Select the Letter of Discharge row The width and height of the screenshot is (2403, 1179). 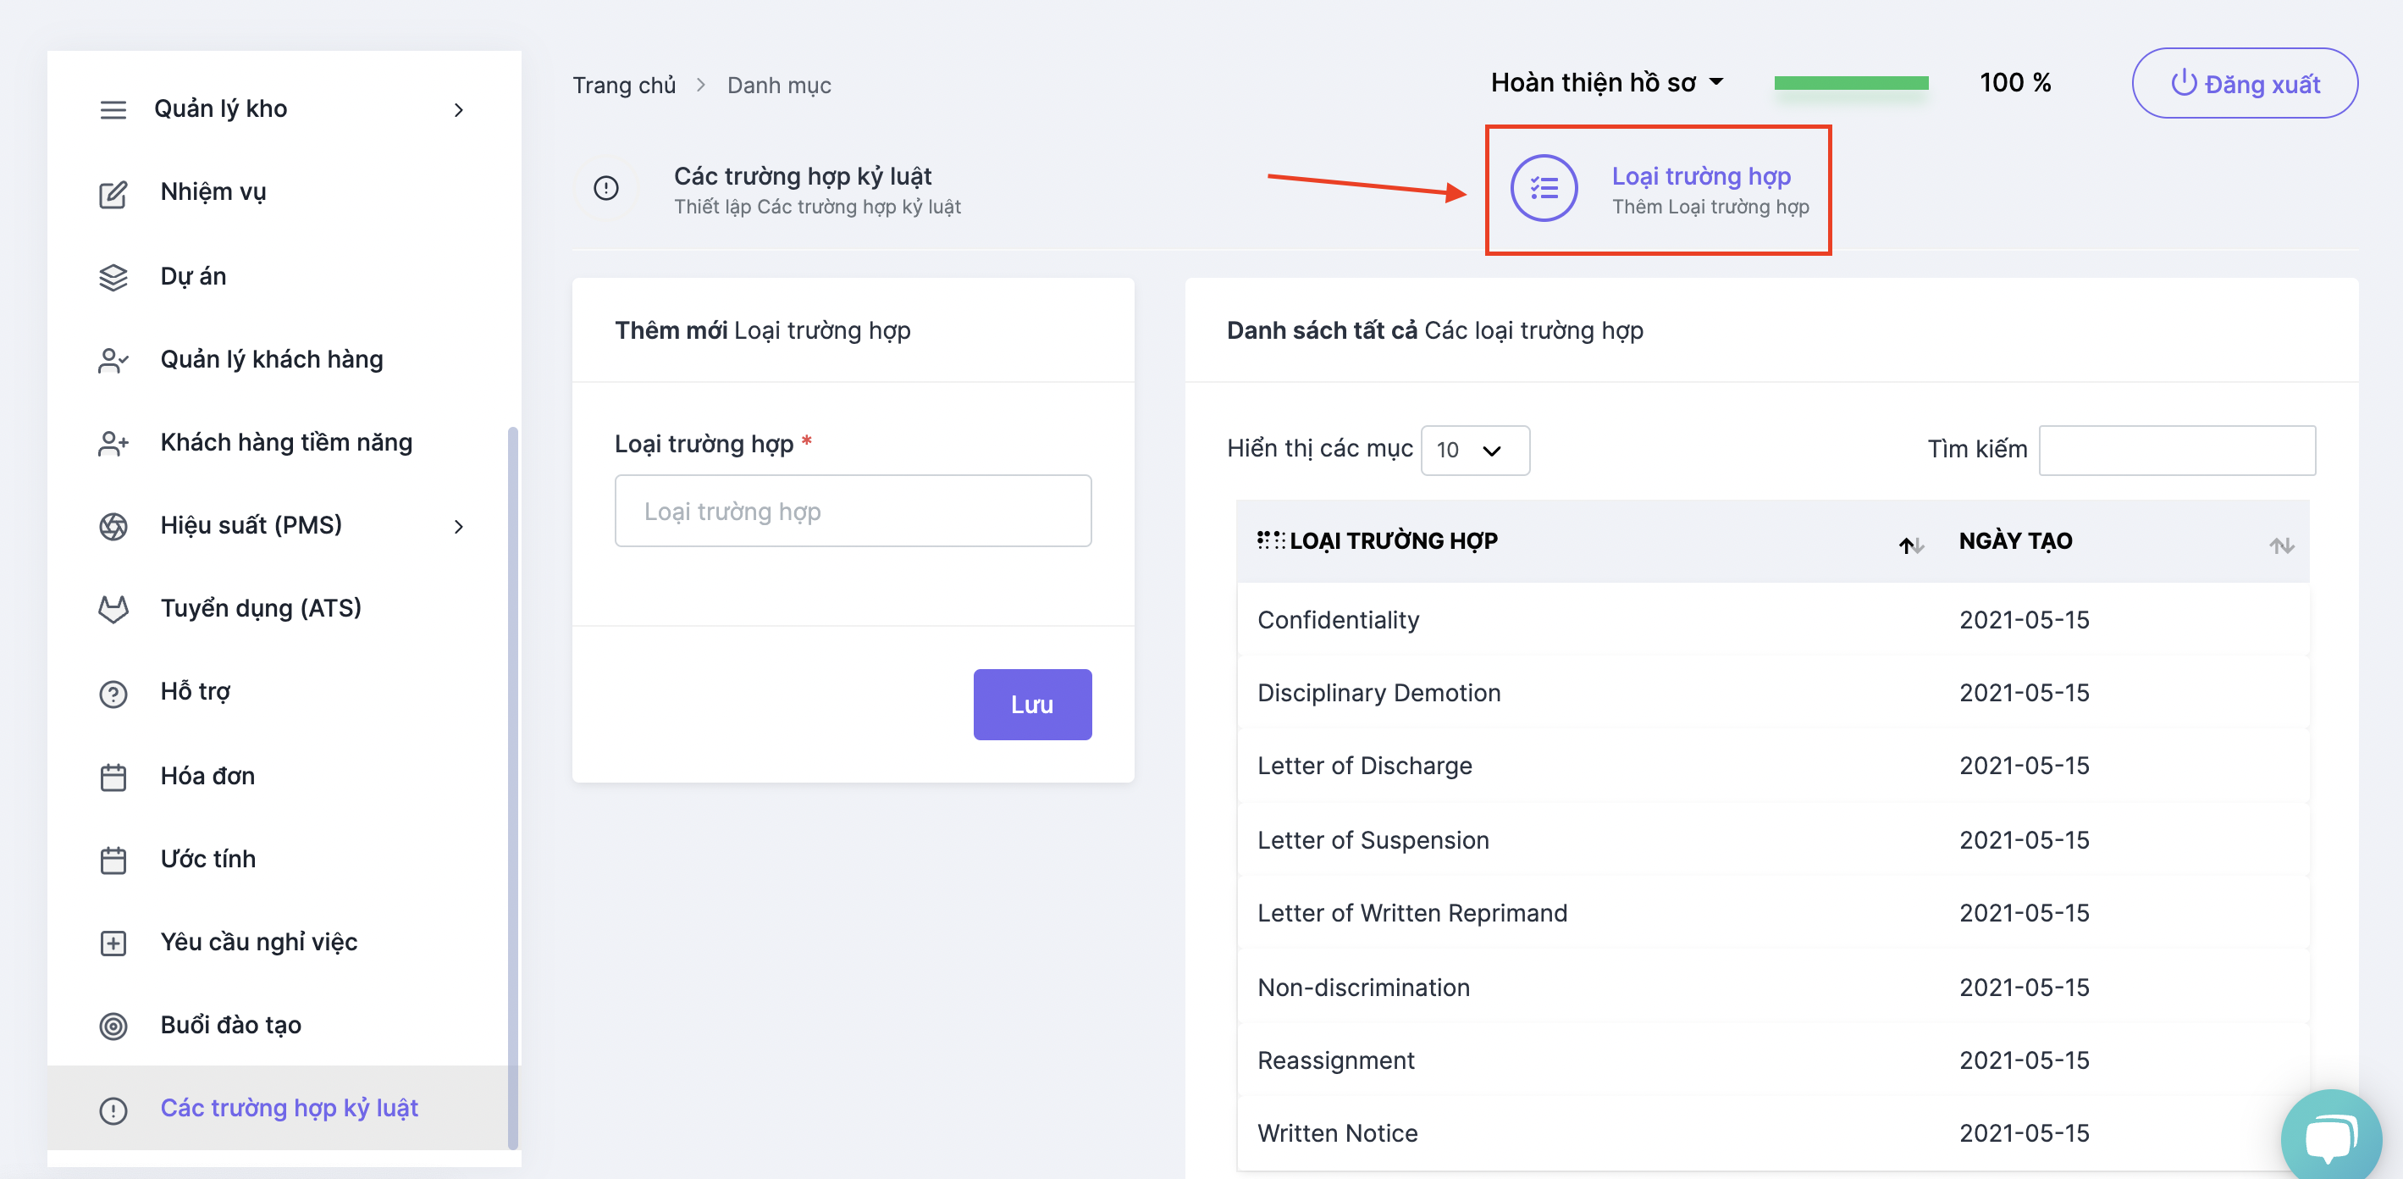1772,766
